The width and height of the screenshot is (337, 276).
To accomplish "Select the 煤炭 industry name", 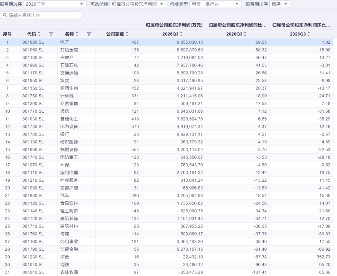I will (65, 81).
